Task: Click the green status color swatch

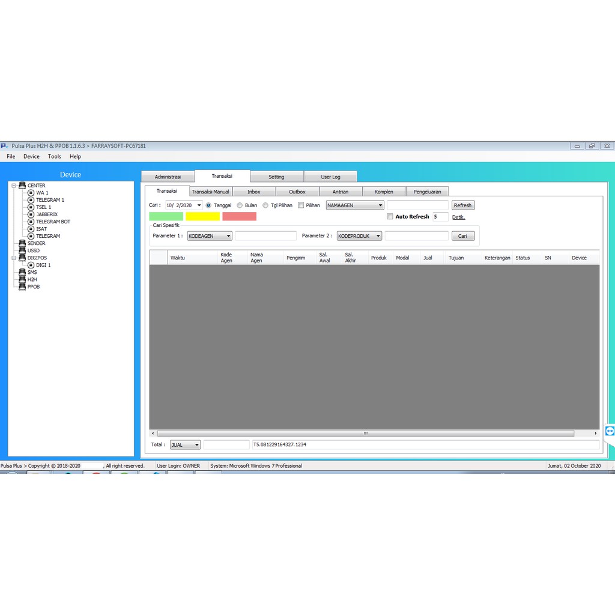Action: coord(166,216)
